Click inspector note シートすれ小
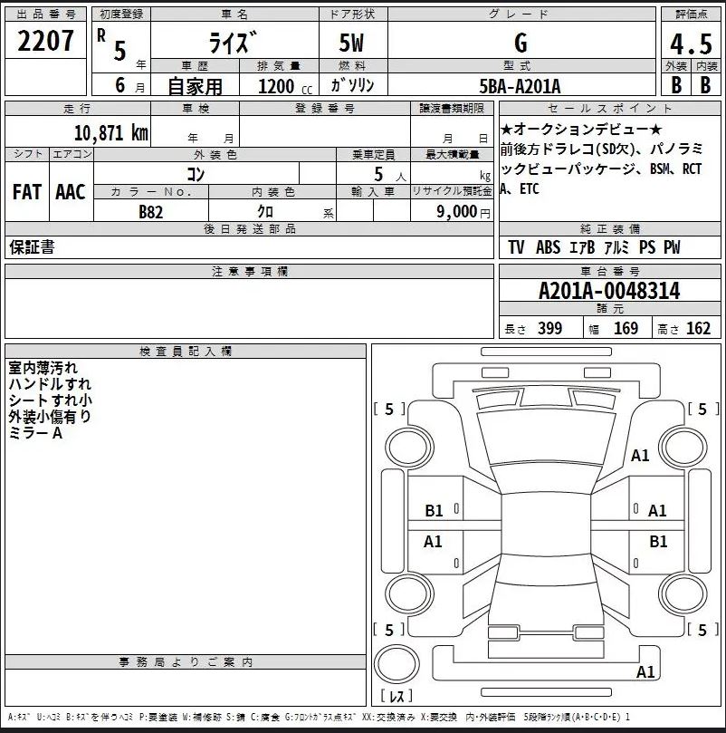726x733 pixels. coord(50,400)
